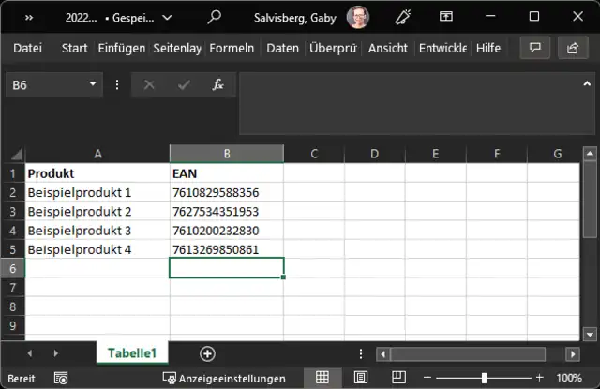Image resolution: width=600 pixels, height=389 pixels.
Task: Click the insert function fx icon
Action: click(217, 84)
